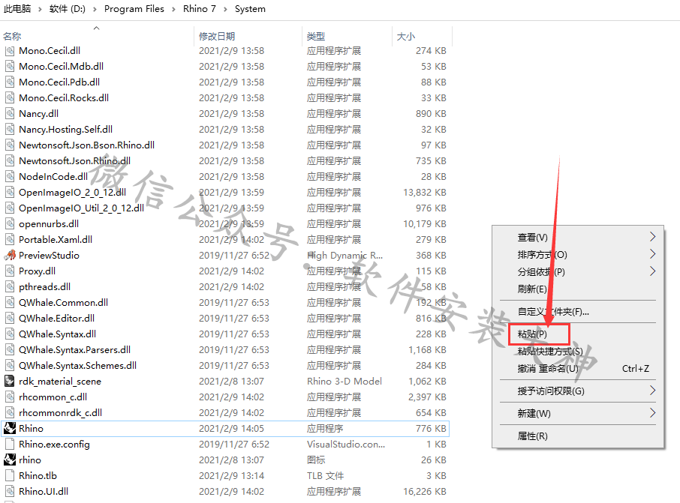The image size is (680, 503).
Task: Click the rdk_material_scene model icon
Action: coord(10,382)
